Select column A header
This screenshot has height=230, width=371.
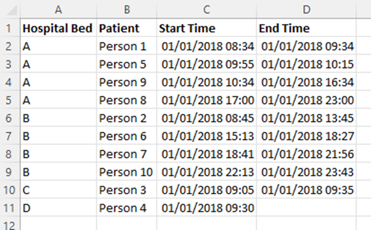tap(58, 10)
